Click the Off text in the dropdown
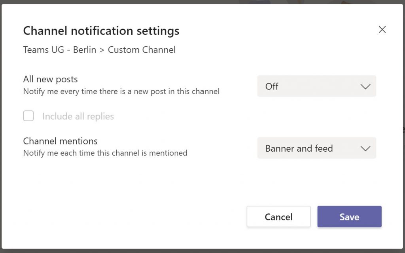 coord(272,86)
